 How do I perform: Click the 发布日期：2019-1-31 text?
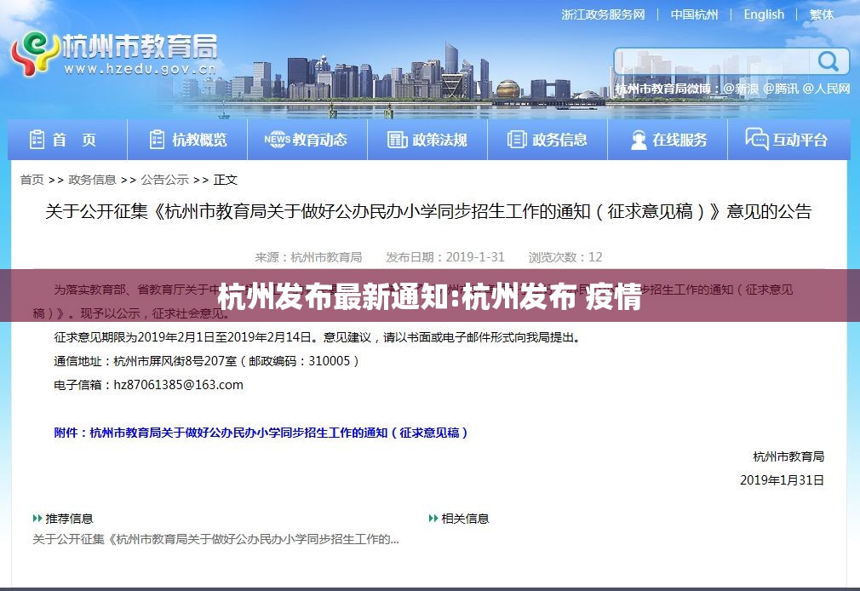point(444,257)
